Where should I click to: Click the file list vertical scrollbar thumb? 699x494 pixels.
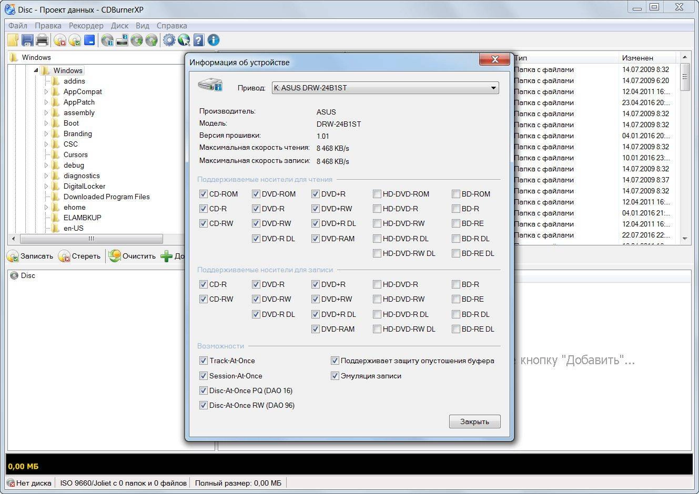[x=685, y=77]
